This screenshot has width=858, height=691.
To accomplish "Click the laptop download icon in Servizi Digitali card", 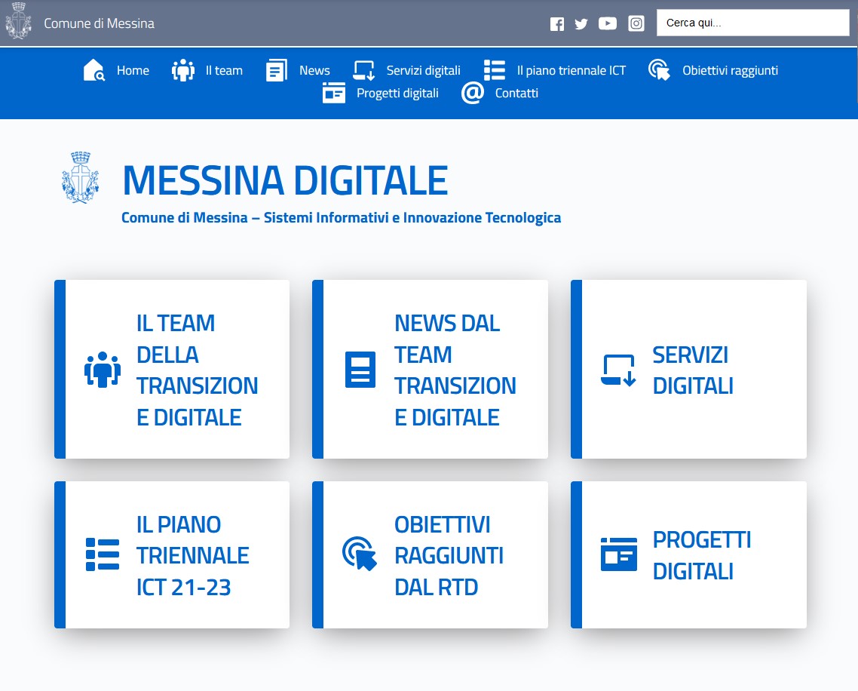I will 619,370.
